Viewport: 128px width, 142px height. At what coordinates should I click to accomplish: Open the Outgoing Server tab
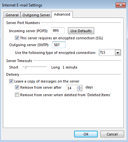36,15
